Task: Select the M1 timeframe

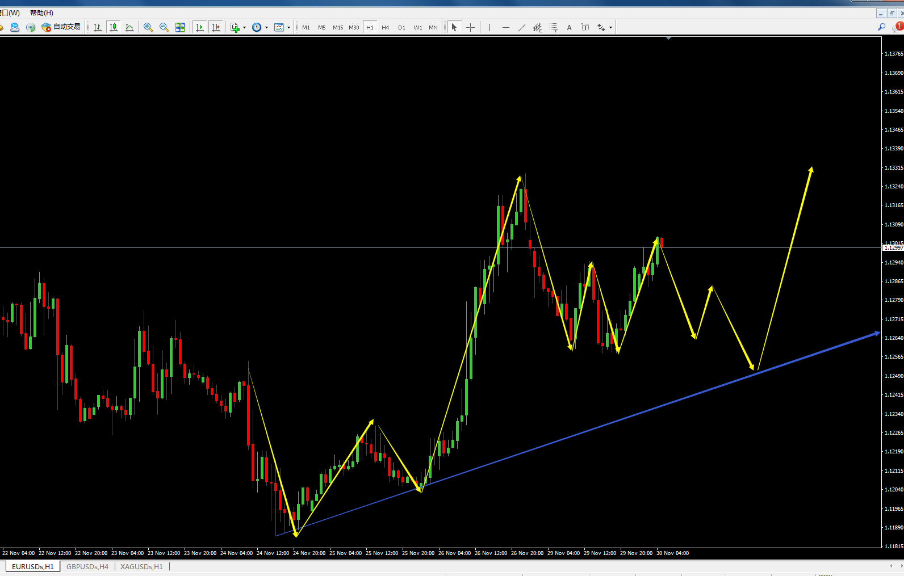Action: (x=306, y=27)
